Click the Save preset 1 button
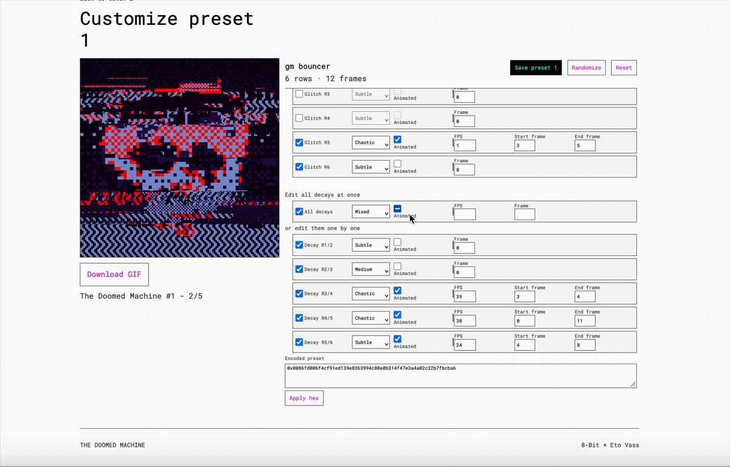Screen dimensions: 730x467 (536, 67)
